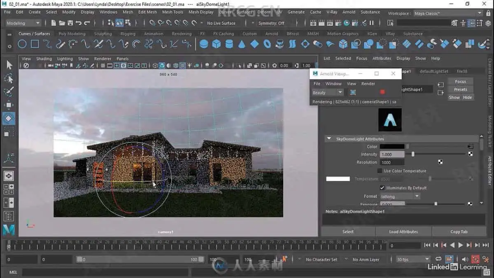Stop the Arnold render with red button
The height and width of the screenshot is (278, 494).
coord(382,92)
